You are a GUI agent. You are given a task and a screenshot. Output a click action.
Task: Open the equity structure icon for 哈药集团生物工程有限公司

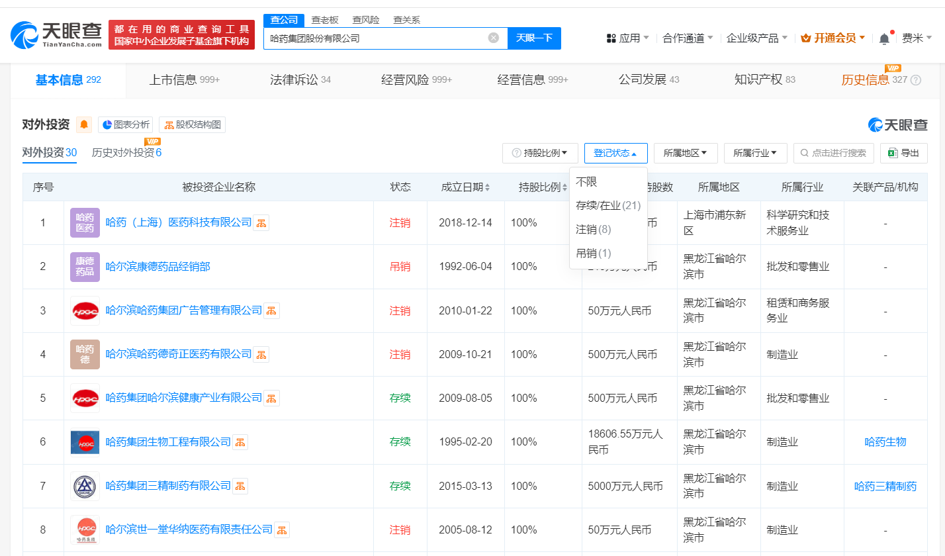[x=240, y=441]
